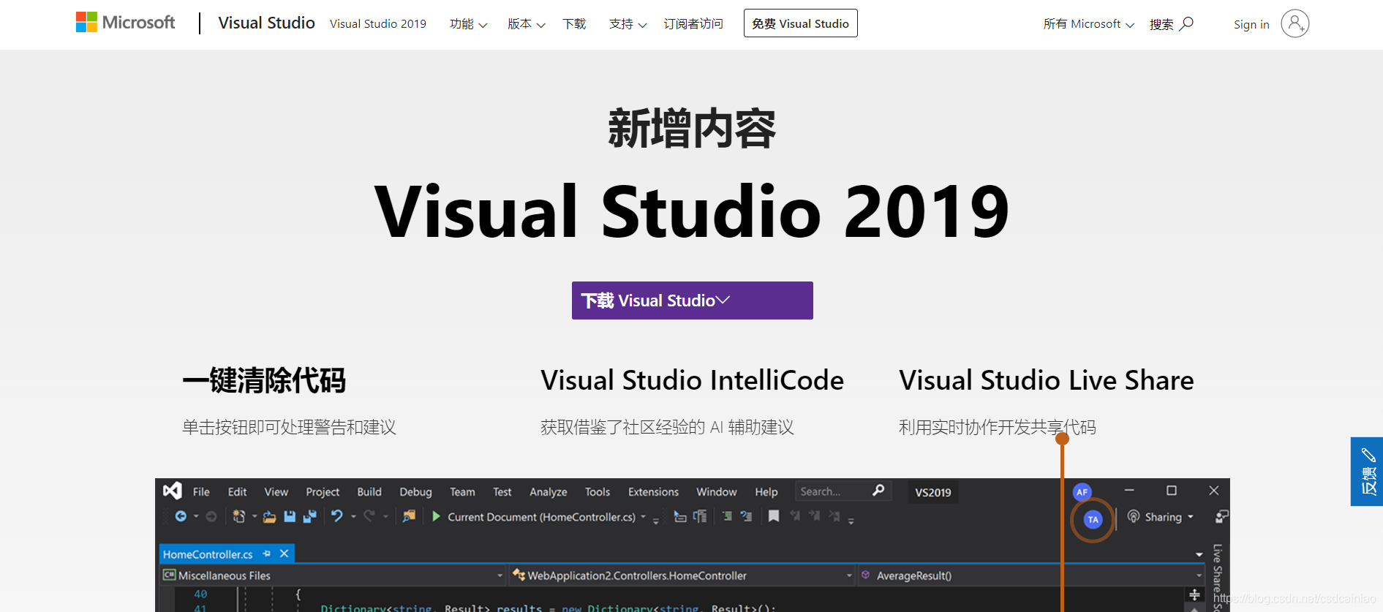The width and height of the screenshot is (1383, 612).
Task: Click the feedback icon right of Sharing
Action: (x=1221, y=516)
